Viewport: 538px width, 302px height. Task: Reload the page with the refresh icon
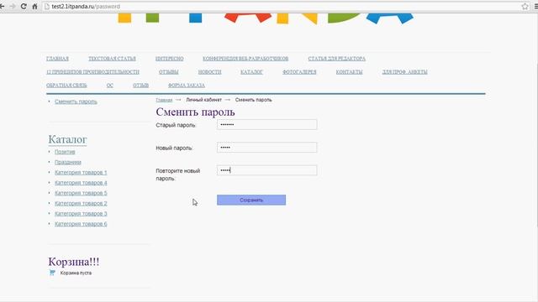(x=24, y=6)
